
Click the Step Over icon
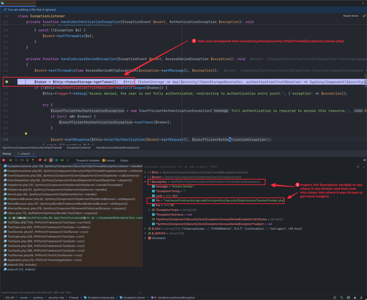[22, 160]
